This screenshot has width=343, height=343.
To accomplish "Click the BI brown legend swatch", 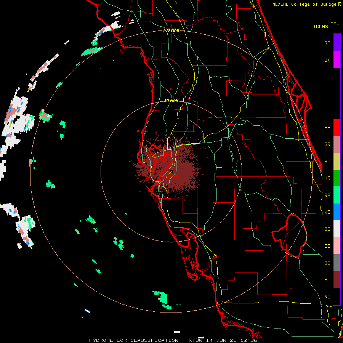I will pos(337,280).
